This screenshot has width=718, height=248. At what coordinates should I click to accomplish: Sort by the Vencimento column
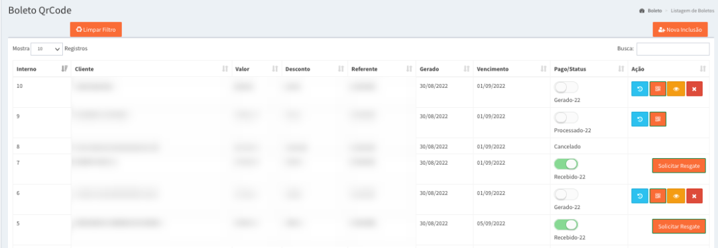point(511,69)
